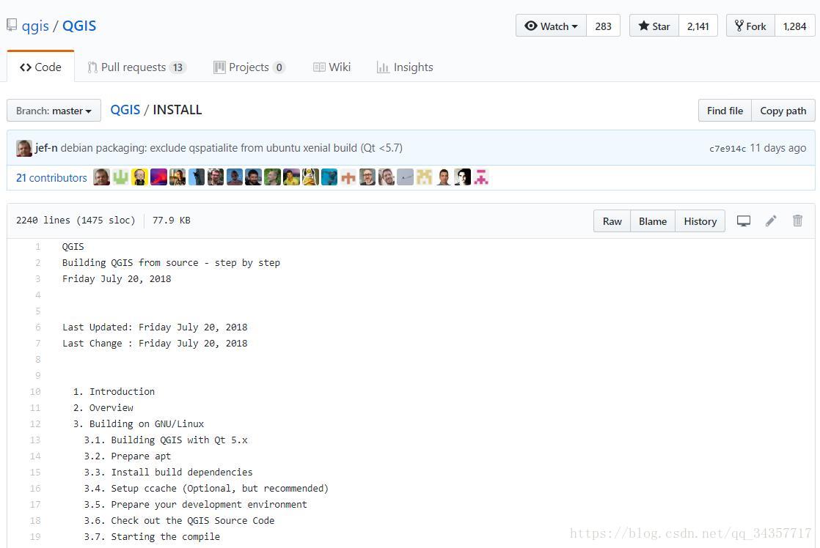Open the Blame view
The height and width of the screenshot is (548, 820).
click(x=653, y=221)
